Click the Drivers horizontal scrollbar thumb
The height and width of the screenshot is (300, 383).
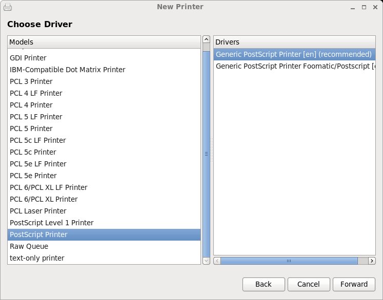click(x=289, y=261)
